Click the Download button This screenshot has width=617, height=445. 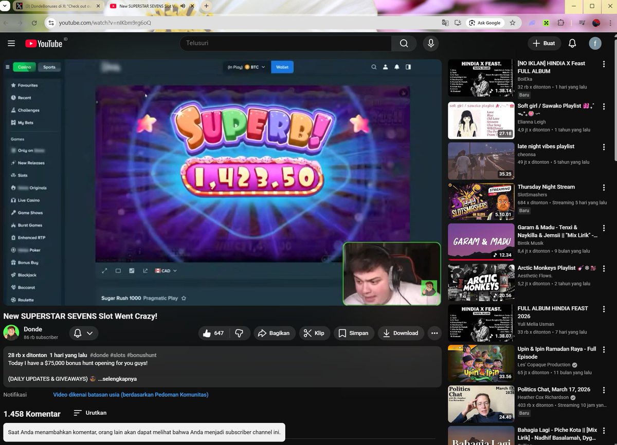pos(401,333)
